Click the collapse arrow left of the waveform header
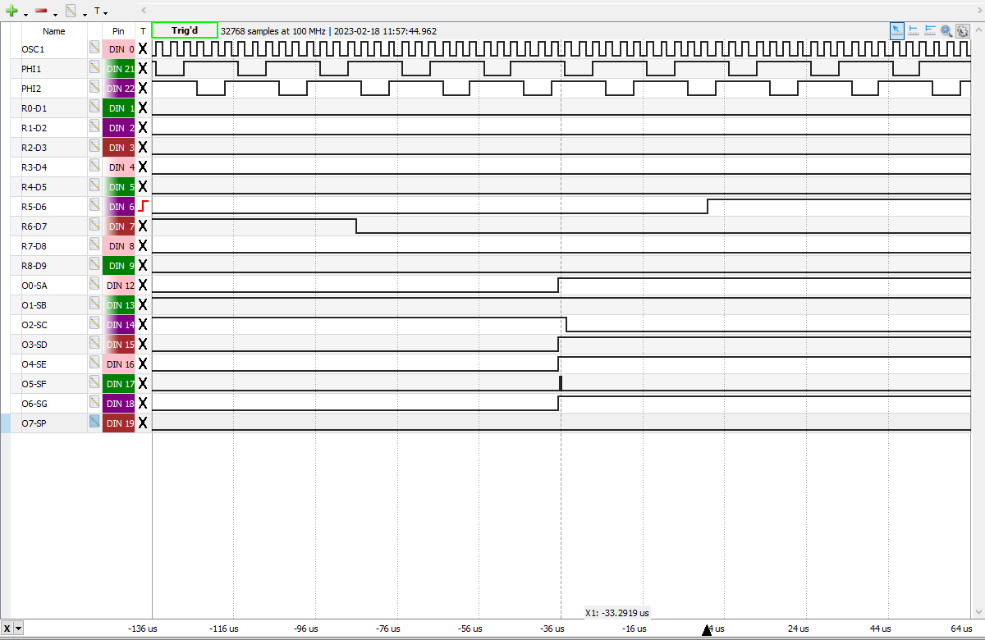Image resolution: width=985 pixels, height=640 pixels. pyautogui.click(x=144, y=11)
